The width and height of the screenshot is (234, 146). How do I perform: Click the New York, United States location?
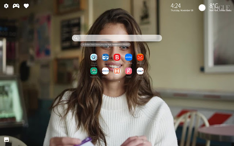[x=220, y=11]
